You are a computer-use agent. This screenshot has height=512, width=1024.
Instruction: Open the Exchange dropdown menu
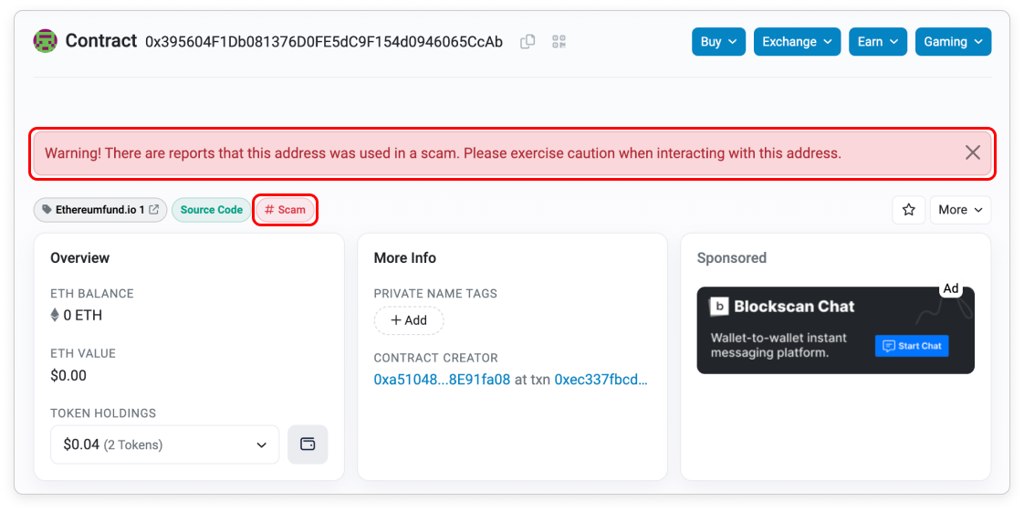797,42
